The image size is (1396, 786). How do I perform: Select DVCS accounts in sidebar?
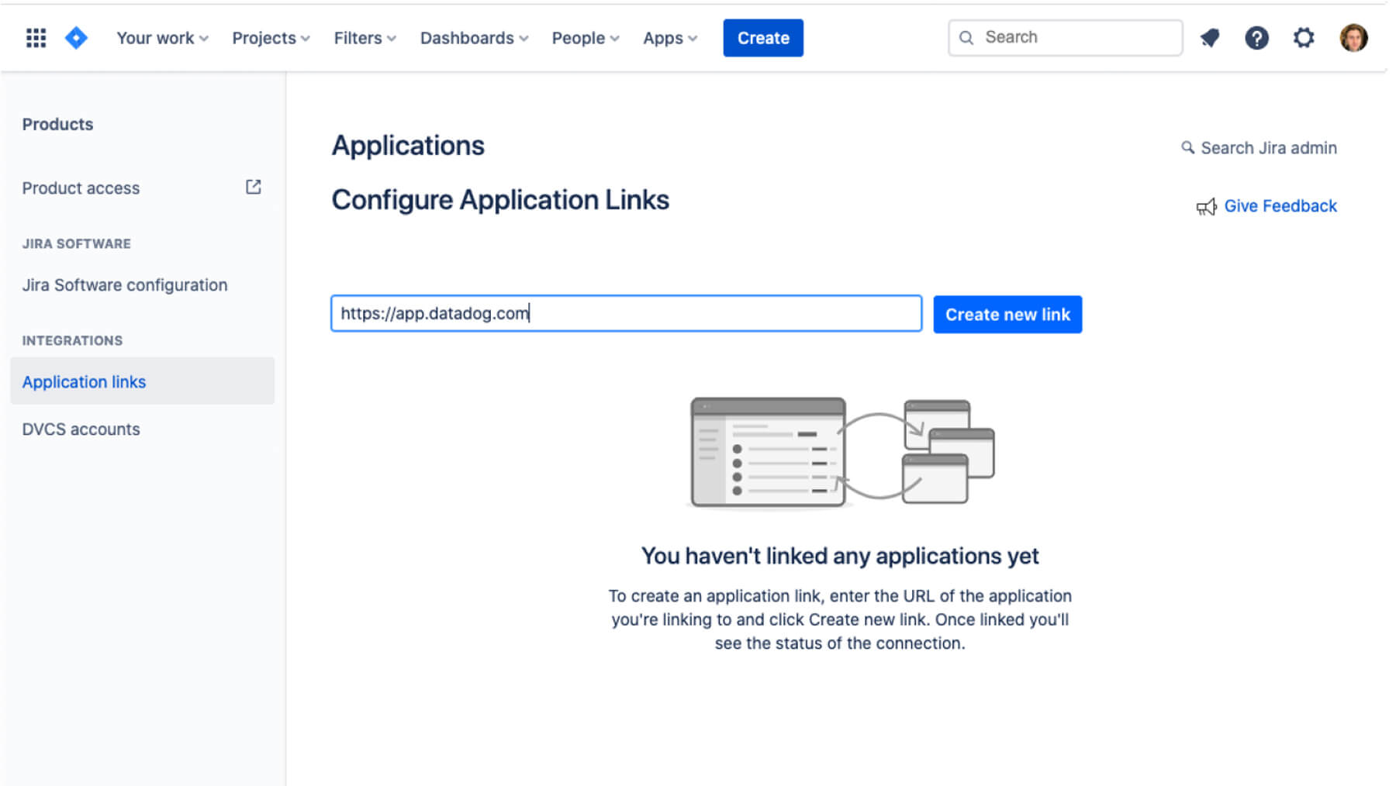81,429
